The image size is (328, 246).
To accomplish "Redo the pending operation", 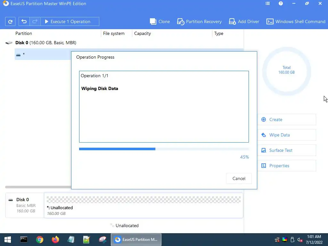I will [35, 21].
